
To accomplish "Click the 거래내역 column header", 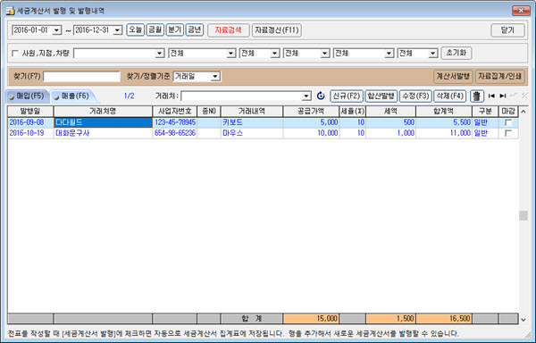I will 252,112.
